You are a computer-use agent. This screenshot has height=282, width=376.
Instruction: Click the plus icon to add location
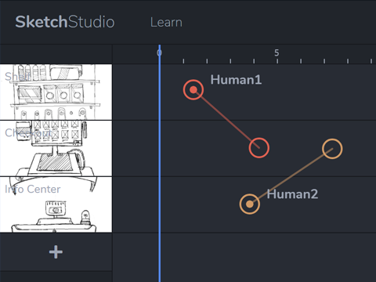(56, 252)
